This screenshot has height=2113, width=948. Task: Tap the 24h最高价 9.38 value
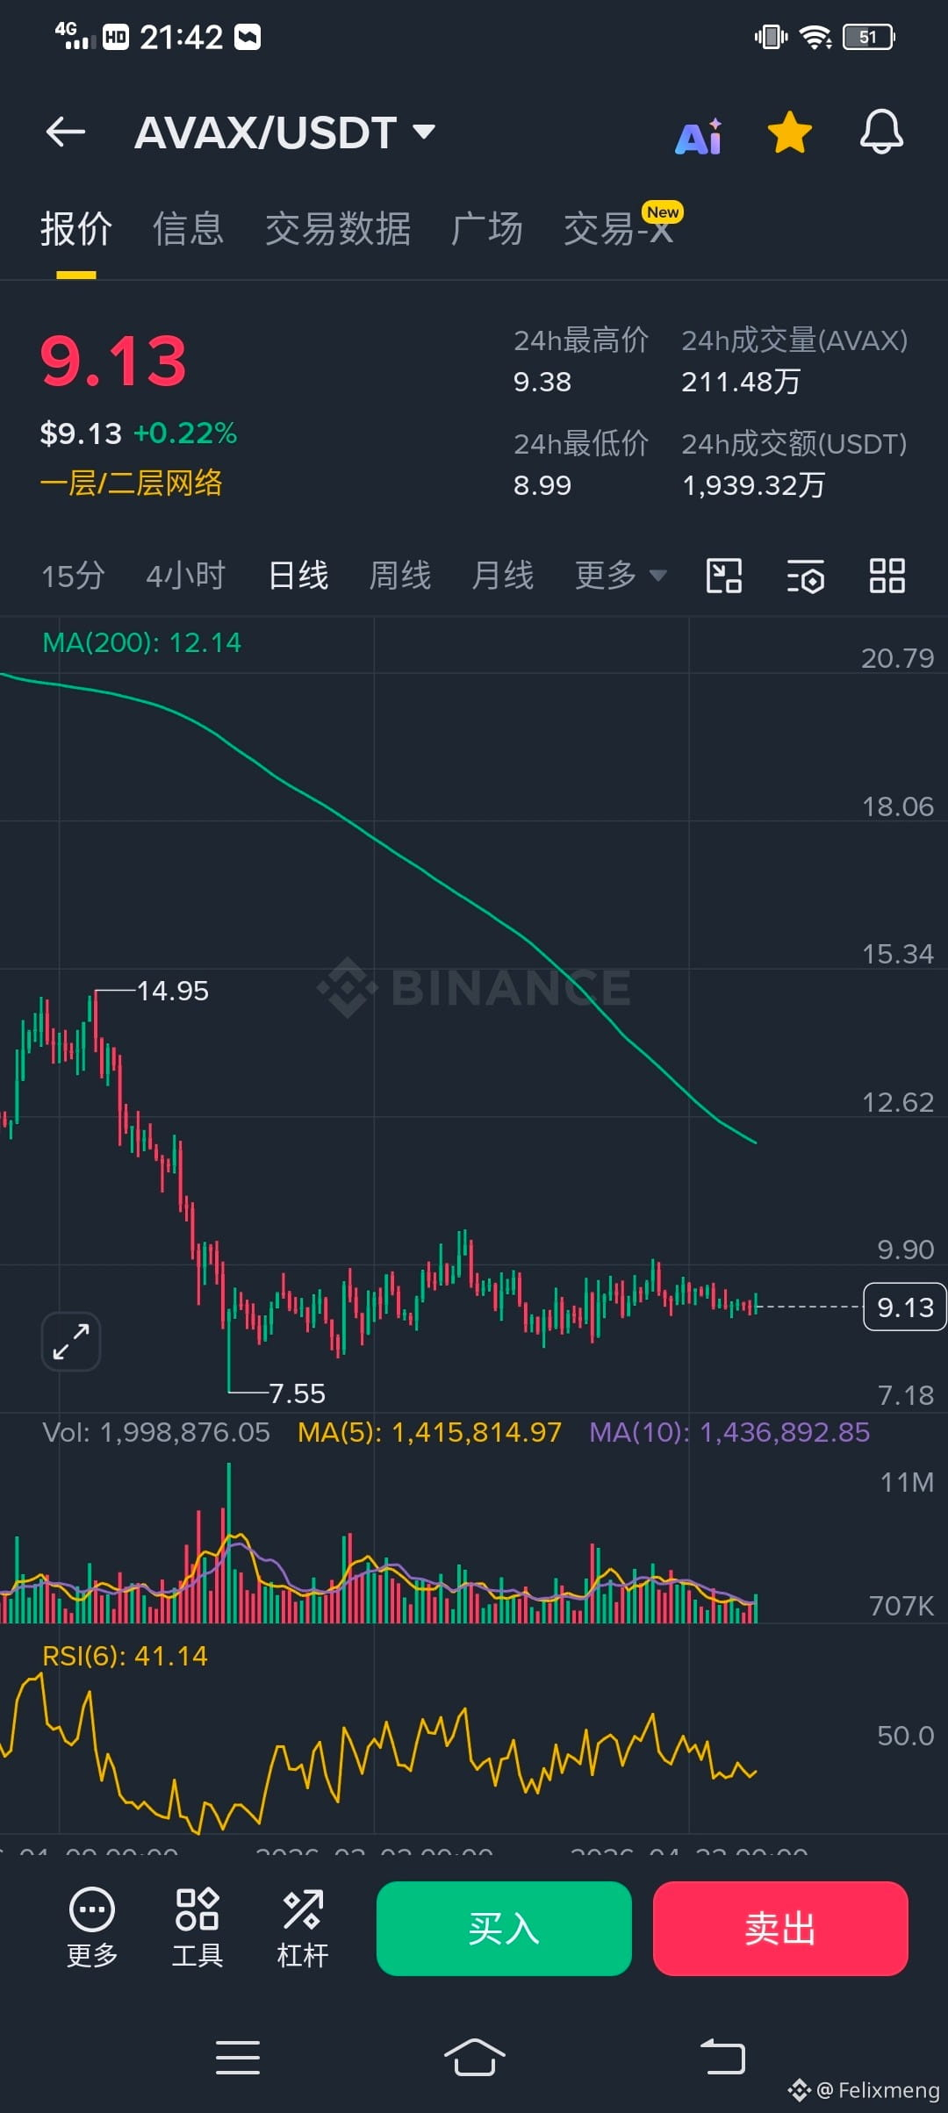tap(542, 383)
